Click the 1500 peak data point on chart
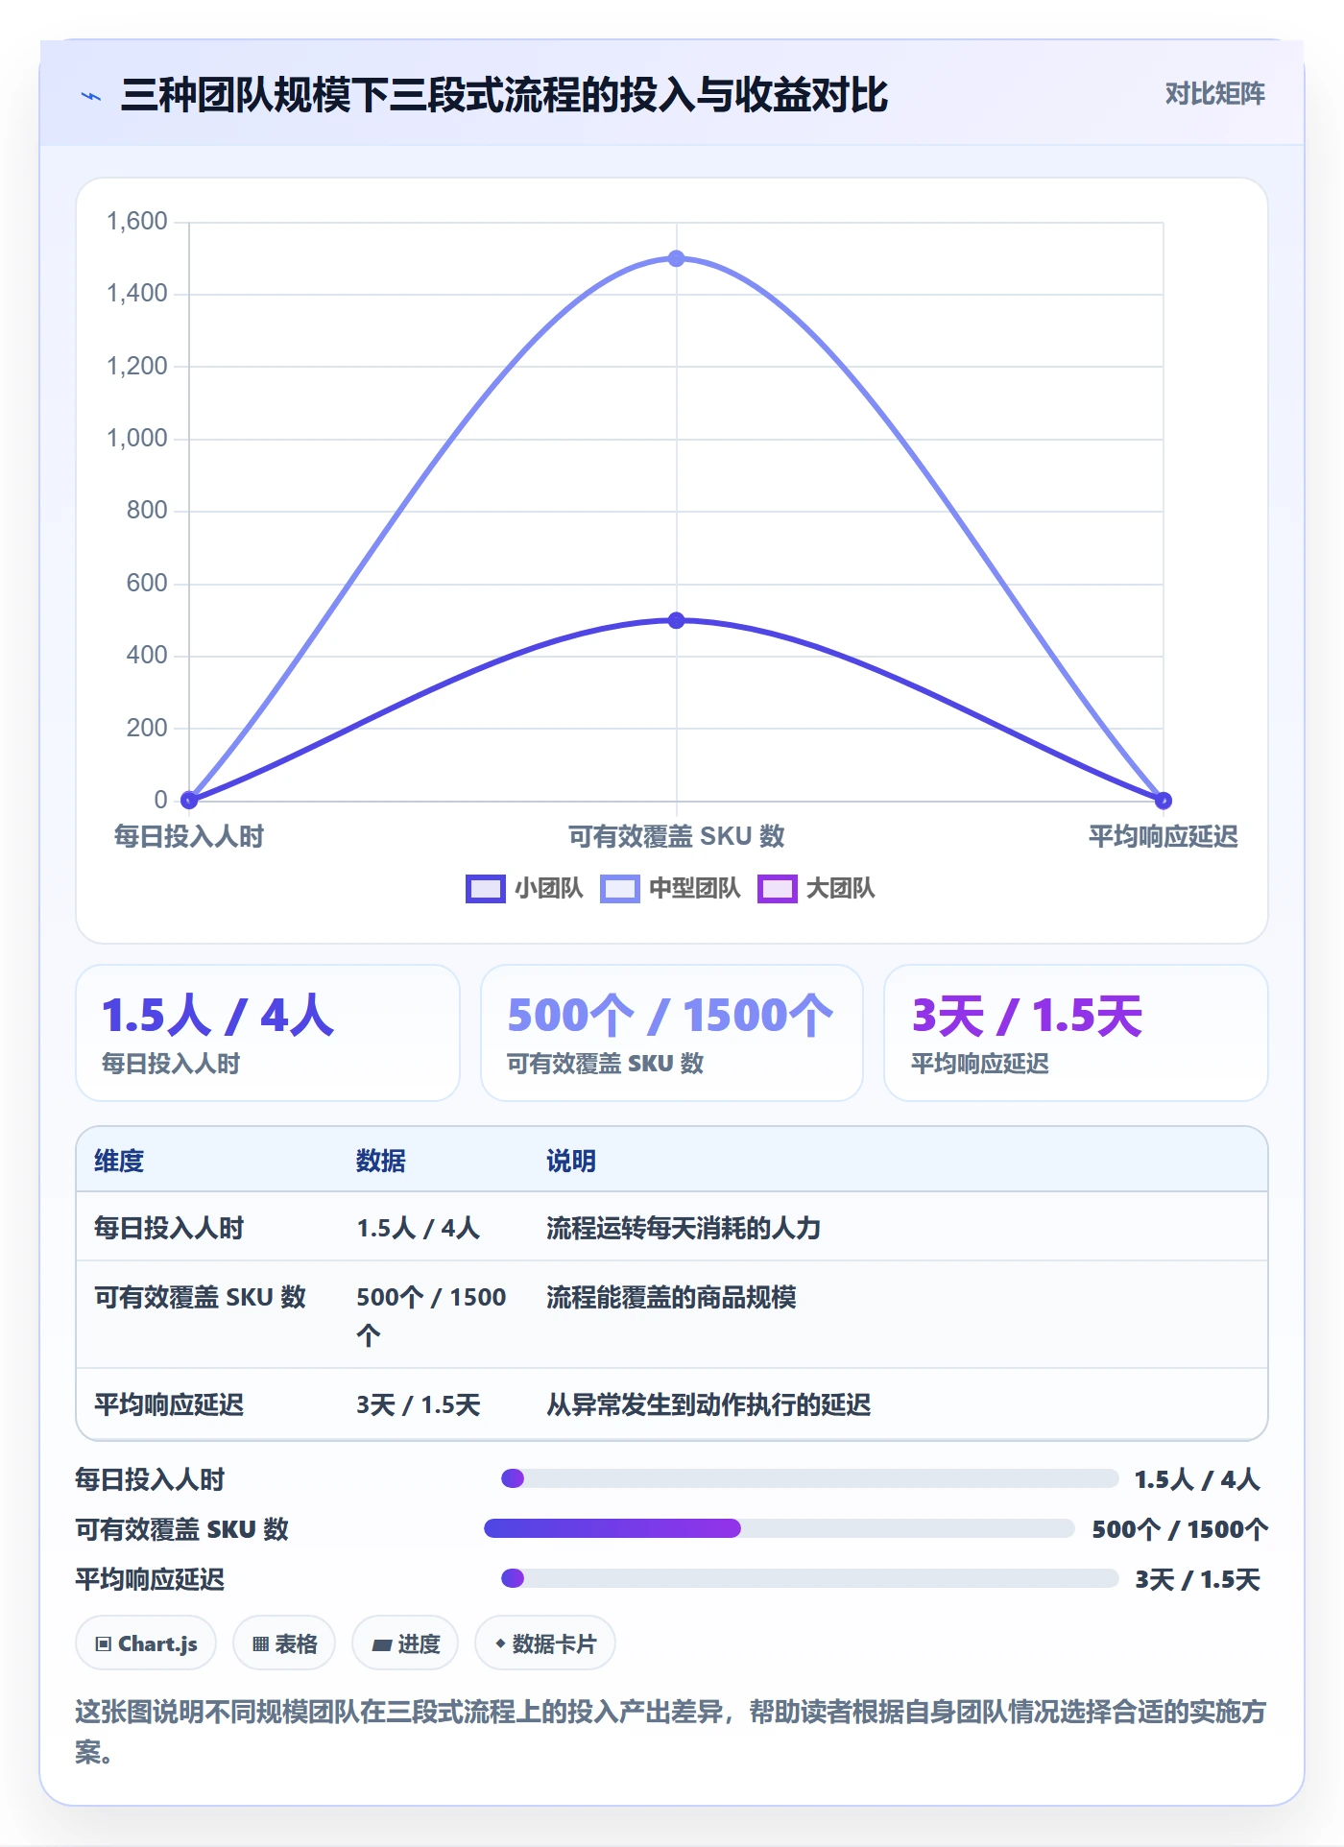 pos(677,258)
